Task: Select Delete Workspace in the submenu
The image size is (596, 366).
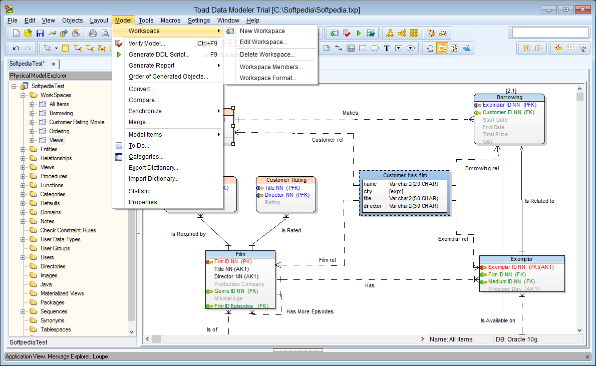Action: 270,55
